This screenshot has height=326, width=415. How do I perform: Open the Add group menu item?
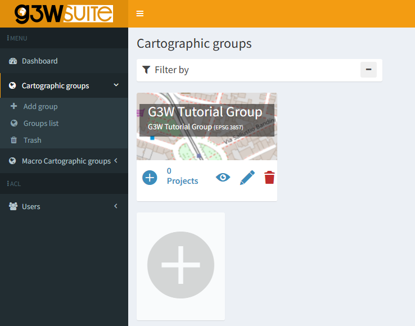[x=64, y=106]
